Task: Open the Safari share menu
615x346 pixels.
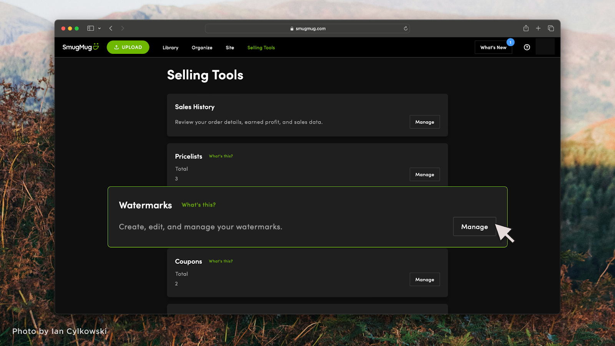Action: pyautogui.click(x=526, y=28)
